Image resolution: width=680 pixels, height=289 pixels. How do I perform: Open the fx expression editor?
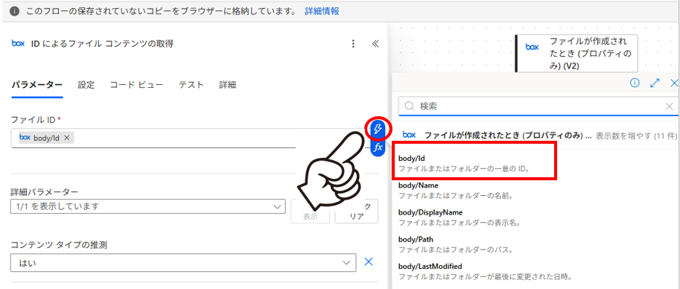tap(378, 147)
